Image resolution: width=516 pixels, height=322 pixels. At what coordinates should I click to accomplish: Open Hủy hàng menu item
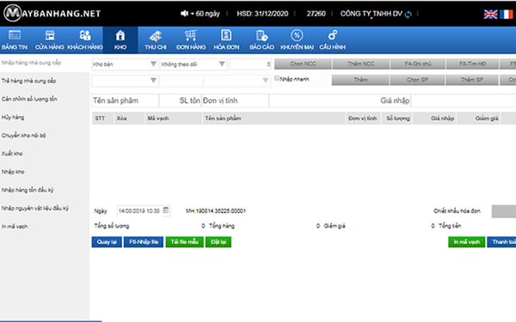(13, 117)
